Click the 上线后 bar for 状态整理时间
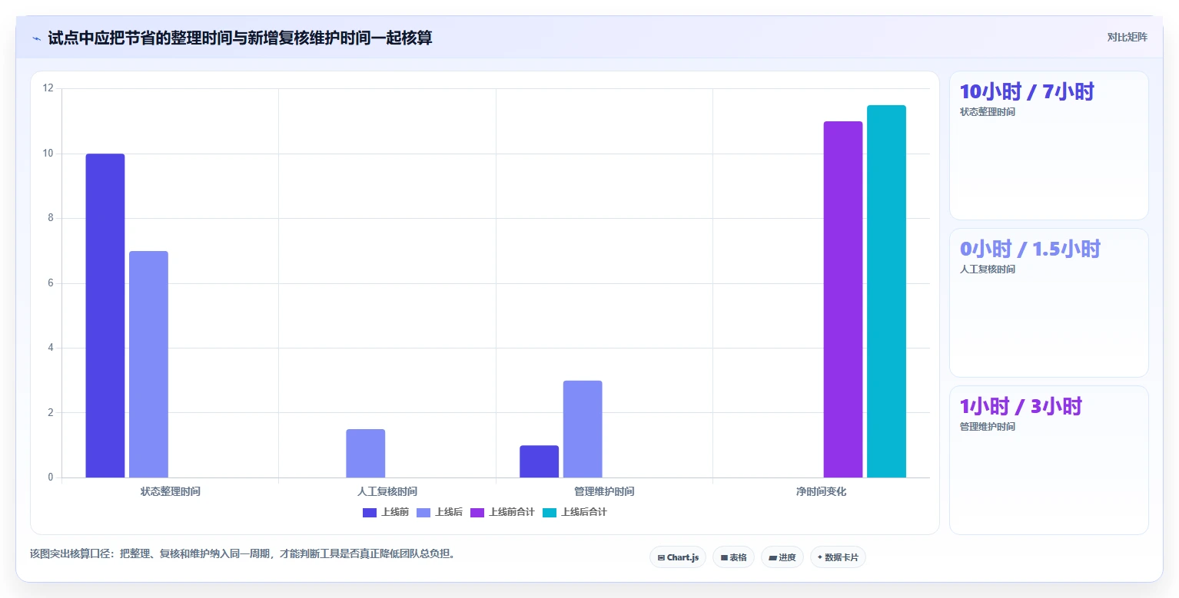 [148, 364]
